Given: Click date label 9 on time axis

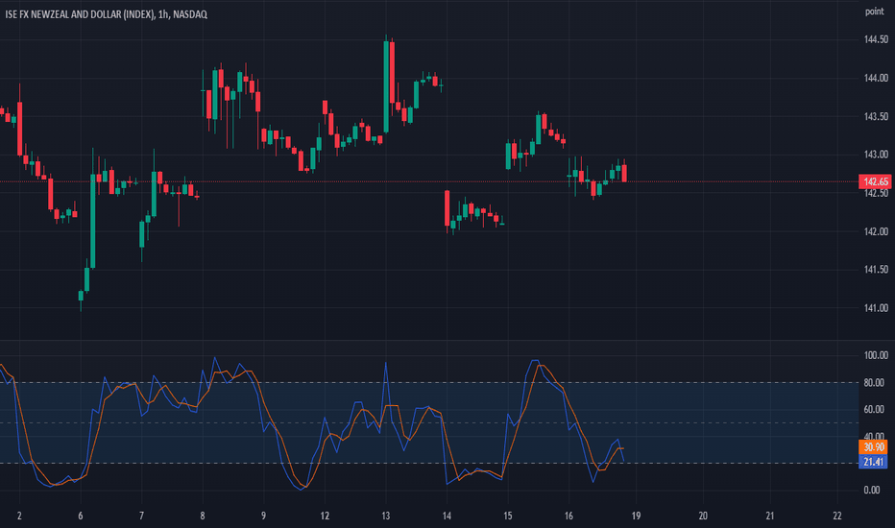Looking at the screenshot, I should pyautogui.click(x=264, y=516).
